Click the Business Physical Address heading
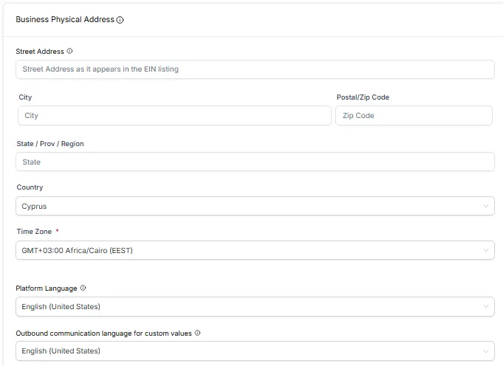 pos(65,20)
